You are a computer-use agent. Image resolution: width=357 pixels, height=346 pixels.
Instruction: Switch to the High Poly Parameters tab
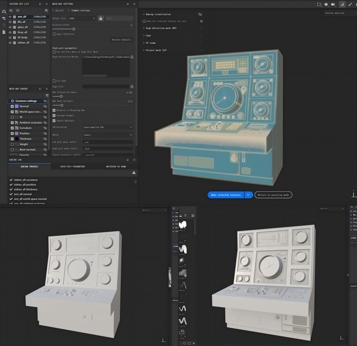tap(73, 167)
